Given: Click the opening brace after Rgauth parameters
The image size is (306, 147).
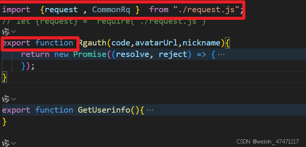Looking at the screenshot, I should pyautogui.click(x=228, y=43).
